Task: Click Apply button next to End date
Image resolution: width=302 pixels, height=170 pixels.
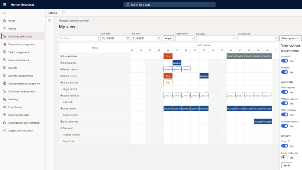Action: click(x=168, y=38)
